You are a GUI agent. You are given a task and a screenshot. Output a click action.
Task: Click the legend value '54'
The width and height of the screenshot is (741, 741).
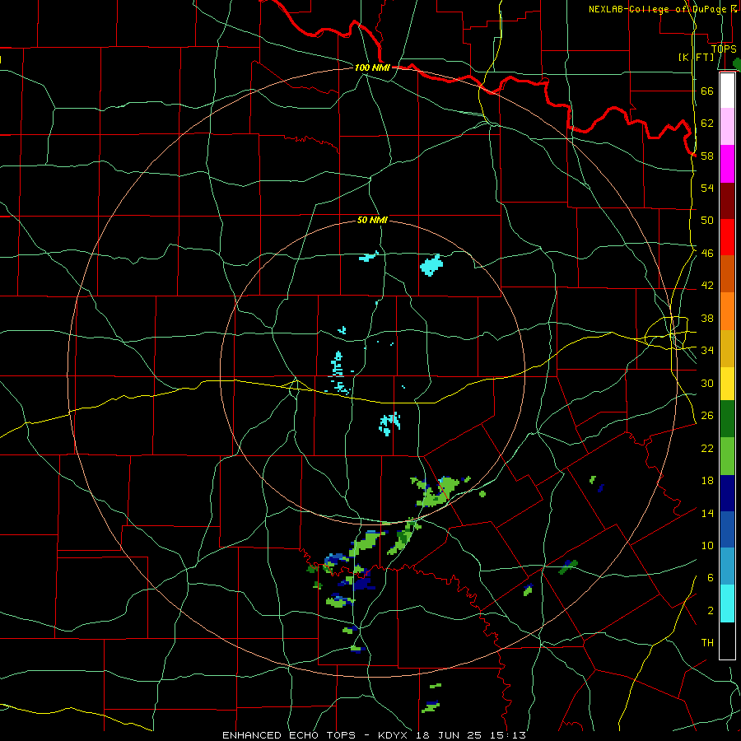coord(707,188)
